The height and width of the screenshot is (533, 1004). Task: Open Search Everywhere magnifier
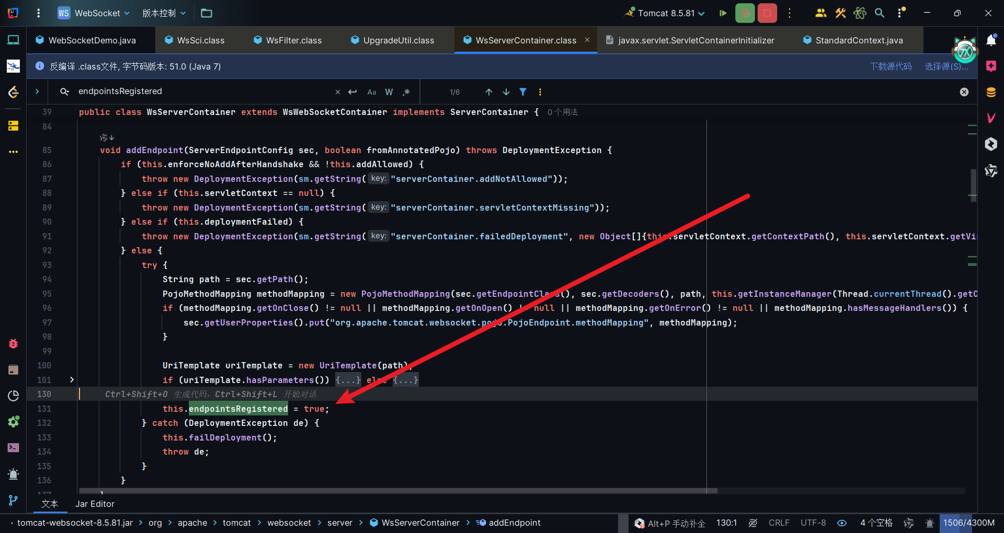point(880,13)
